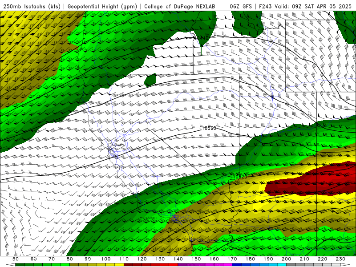Click the '250mb Isotachs (kts)' title text
The width and height of the screenshot is (356, 267).
click(32, 7)
